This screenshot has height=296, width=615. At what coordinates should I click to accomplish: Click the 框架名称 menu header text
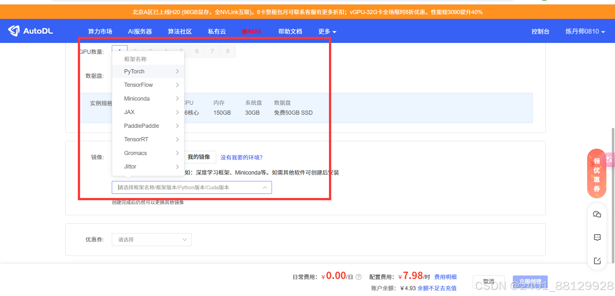click(135, 59)
